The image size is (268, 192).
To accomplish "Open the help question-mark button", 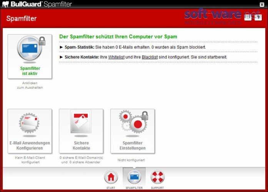I will point(258,17).
